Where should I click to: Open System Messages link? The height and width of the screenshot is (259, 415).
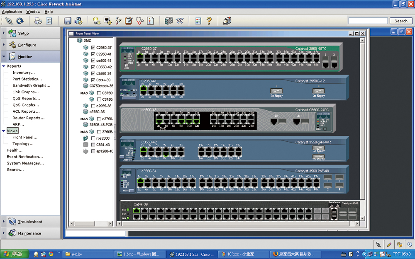click(25, 163)
